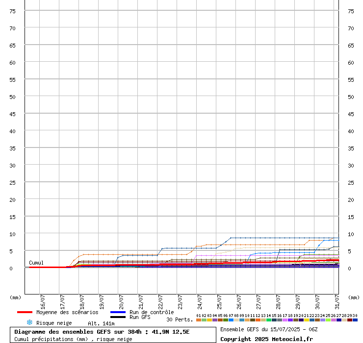The height and width of the screenshot is (343, 363).
Task: Select perturbation 29 dark red swatch
Action: [x=349, y=320]
